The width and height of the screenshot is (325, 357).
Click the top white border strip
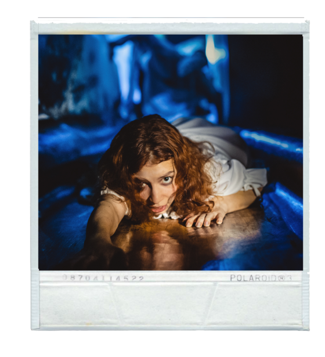point(170,28)
